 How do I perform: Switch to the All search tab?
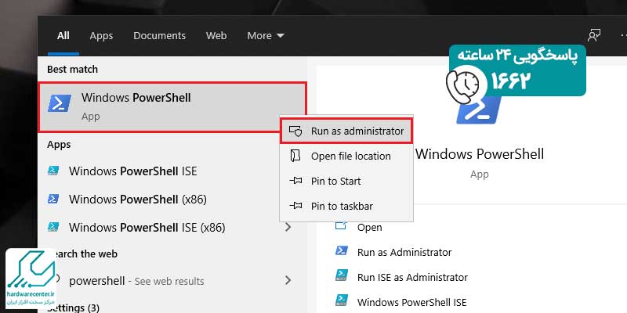(63, 35)
